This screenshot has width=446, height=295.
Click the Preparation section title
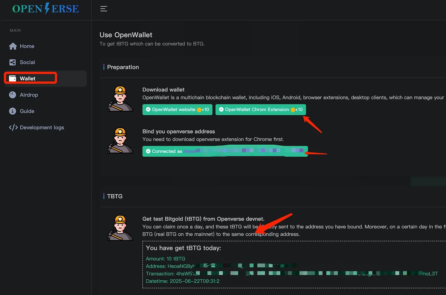pyautogui.click(x=123, y=67)
